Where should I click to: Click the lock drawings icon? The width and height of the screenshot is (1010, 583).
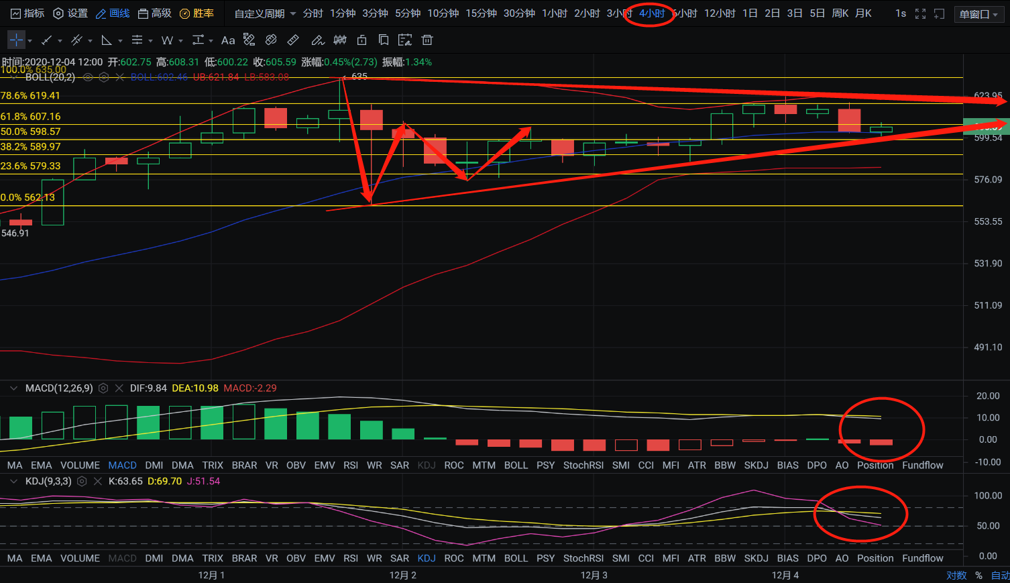point(362,40)
